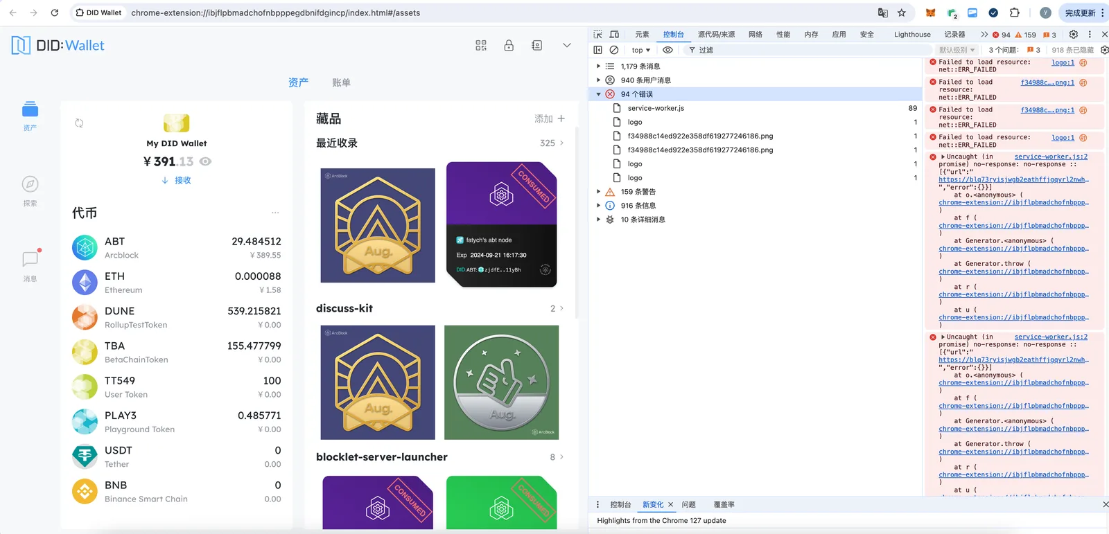Open the silver thumbs-up badge thumbnail
The width and height of the screenshot is (1109, 534).
[501, 382]
